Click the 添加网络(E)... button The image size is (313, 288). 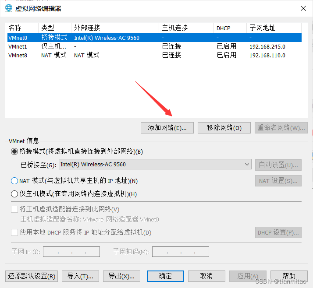pos(167,128)
